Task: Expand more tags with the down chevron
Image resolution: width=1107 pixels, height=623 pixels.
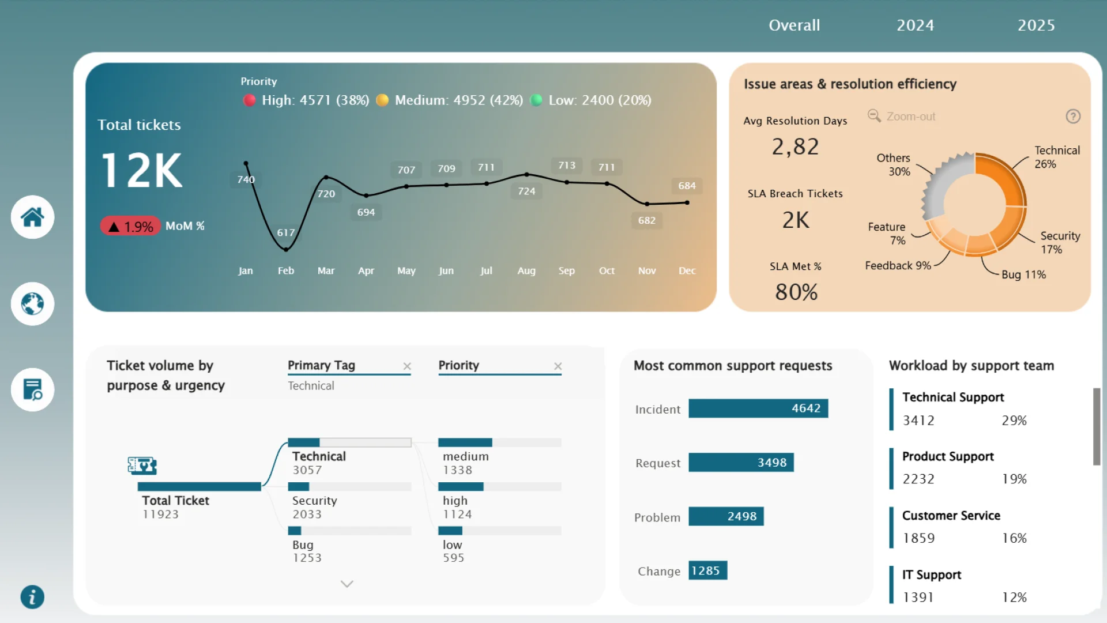Action: pyautogui.click(x=347, y=584)
